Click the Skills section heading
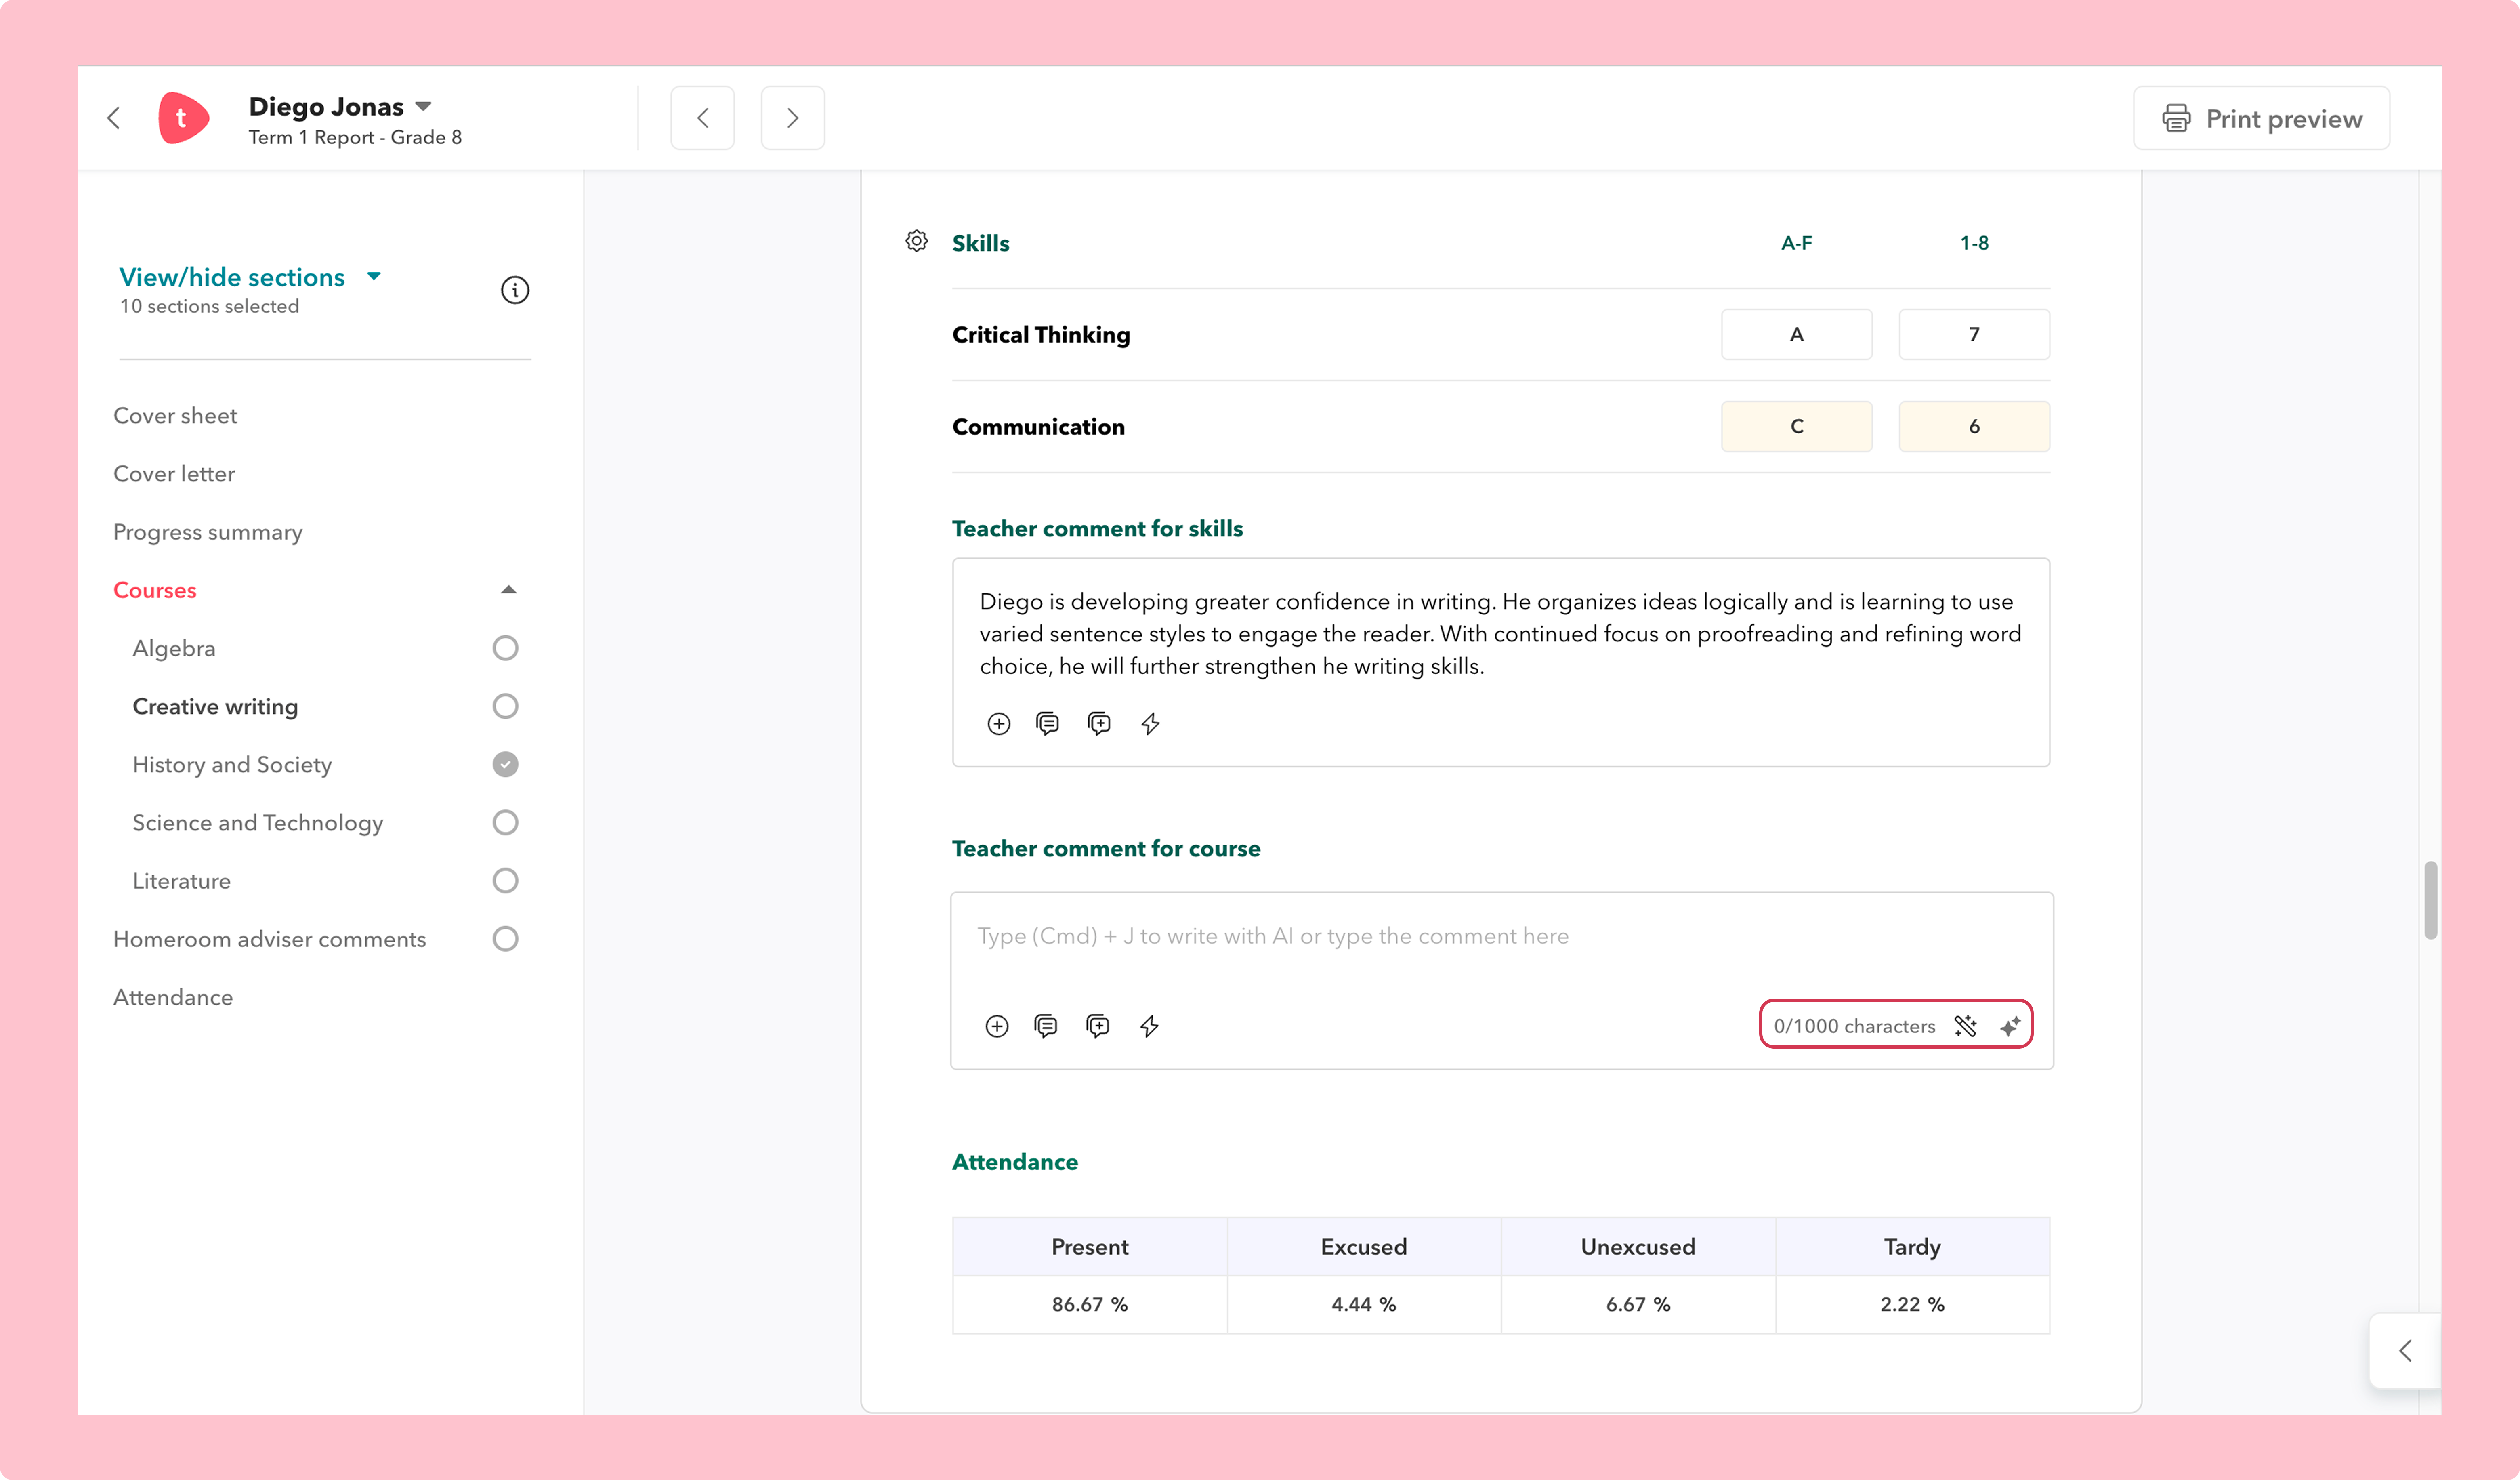 tap(980, 243)
